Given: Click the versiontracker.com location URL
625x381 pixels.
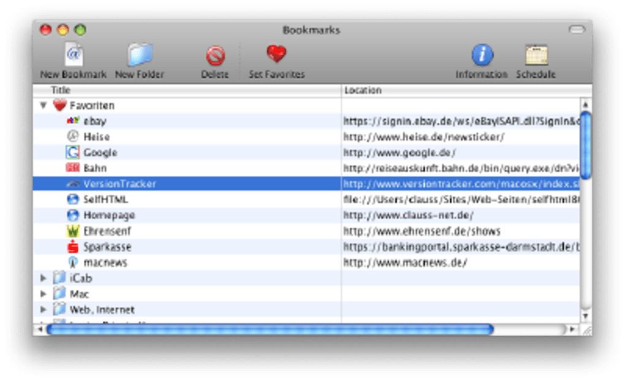Looking at the screenshot, I should point(461,184).
